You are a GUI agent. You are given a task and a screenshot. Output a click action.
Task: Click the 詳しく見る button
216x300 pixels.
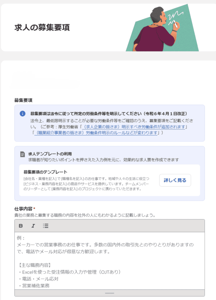point(175,180)
